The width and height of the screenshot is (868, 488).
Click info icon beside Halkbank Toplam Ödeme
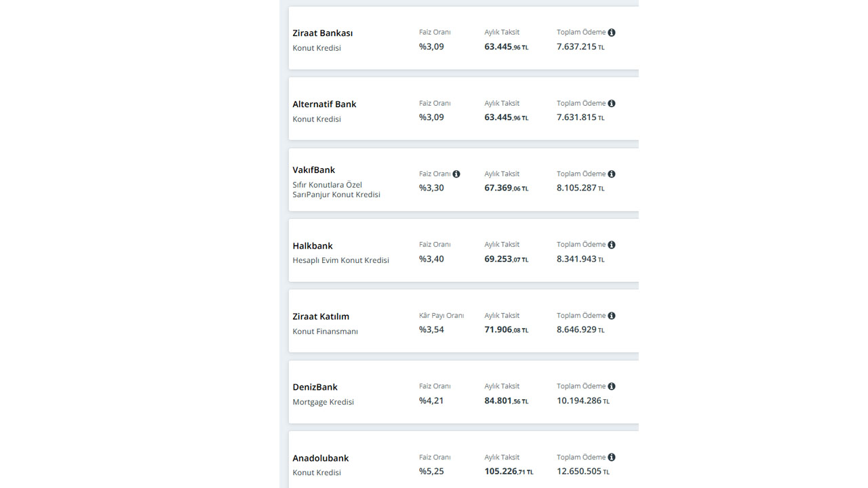[x=612, y=245]
